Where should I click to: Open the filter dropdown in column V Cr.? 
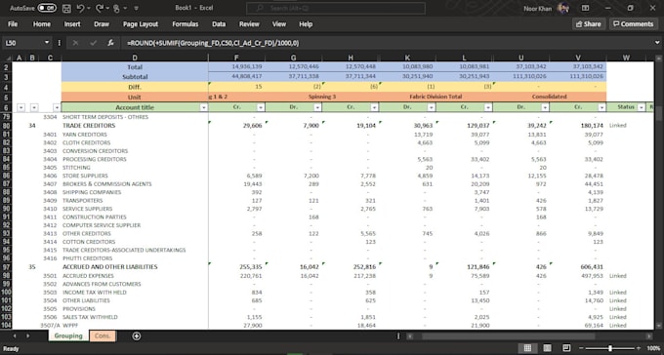[602, 107]
